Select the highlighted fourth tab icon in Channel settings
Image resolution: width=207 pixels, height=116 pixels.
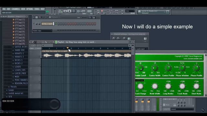pos(129,38)
